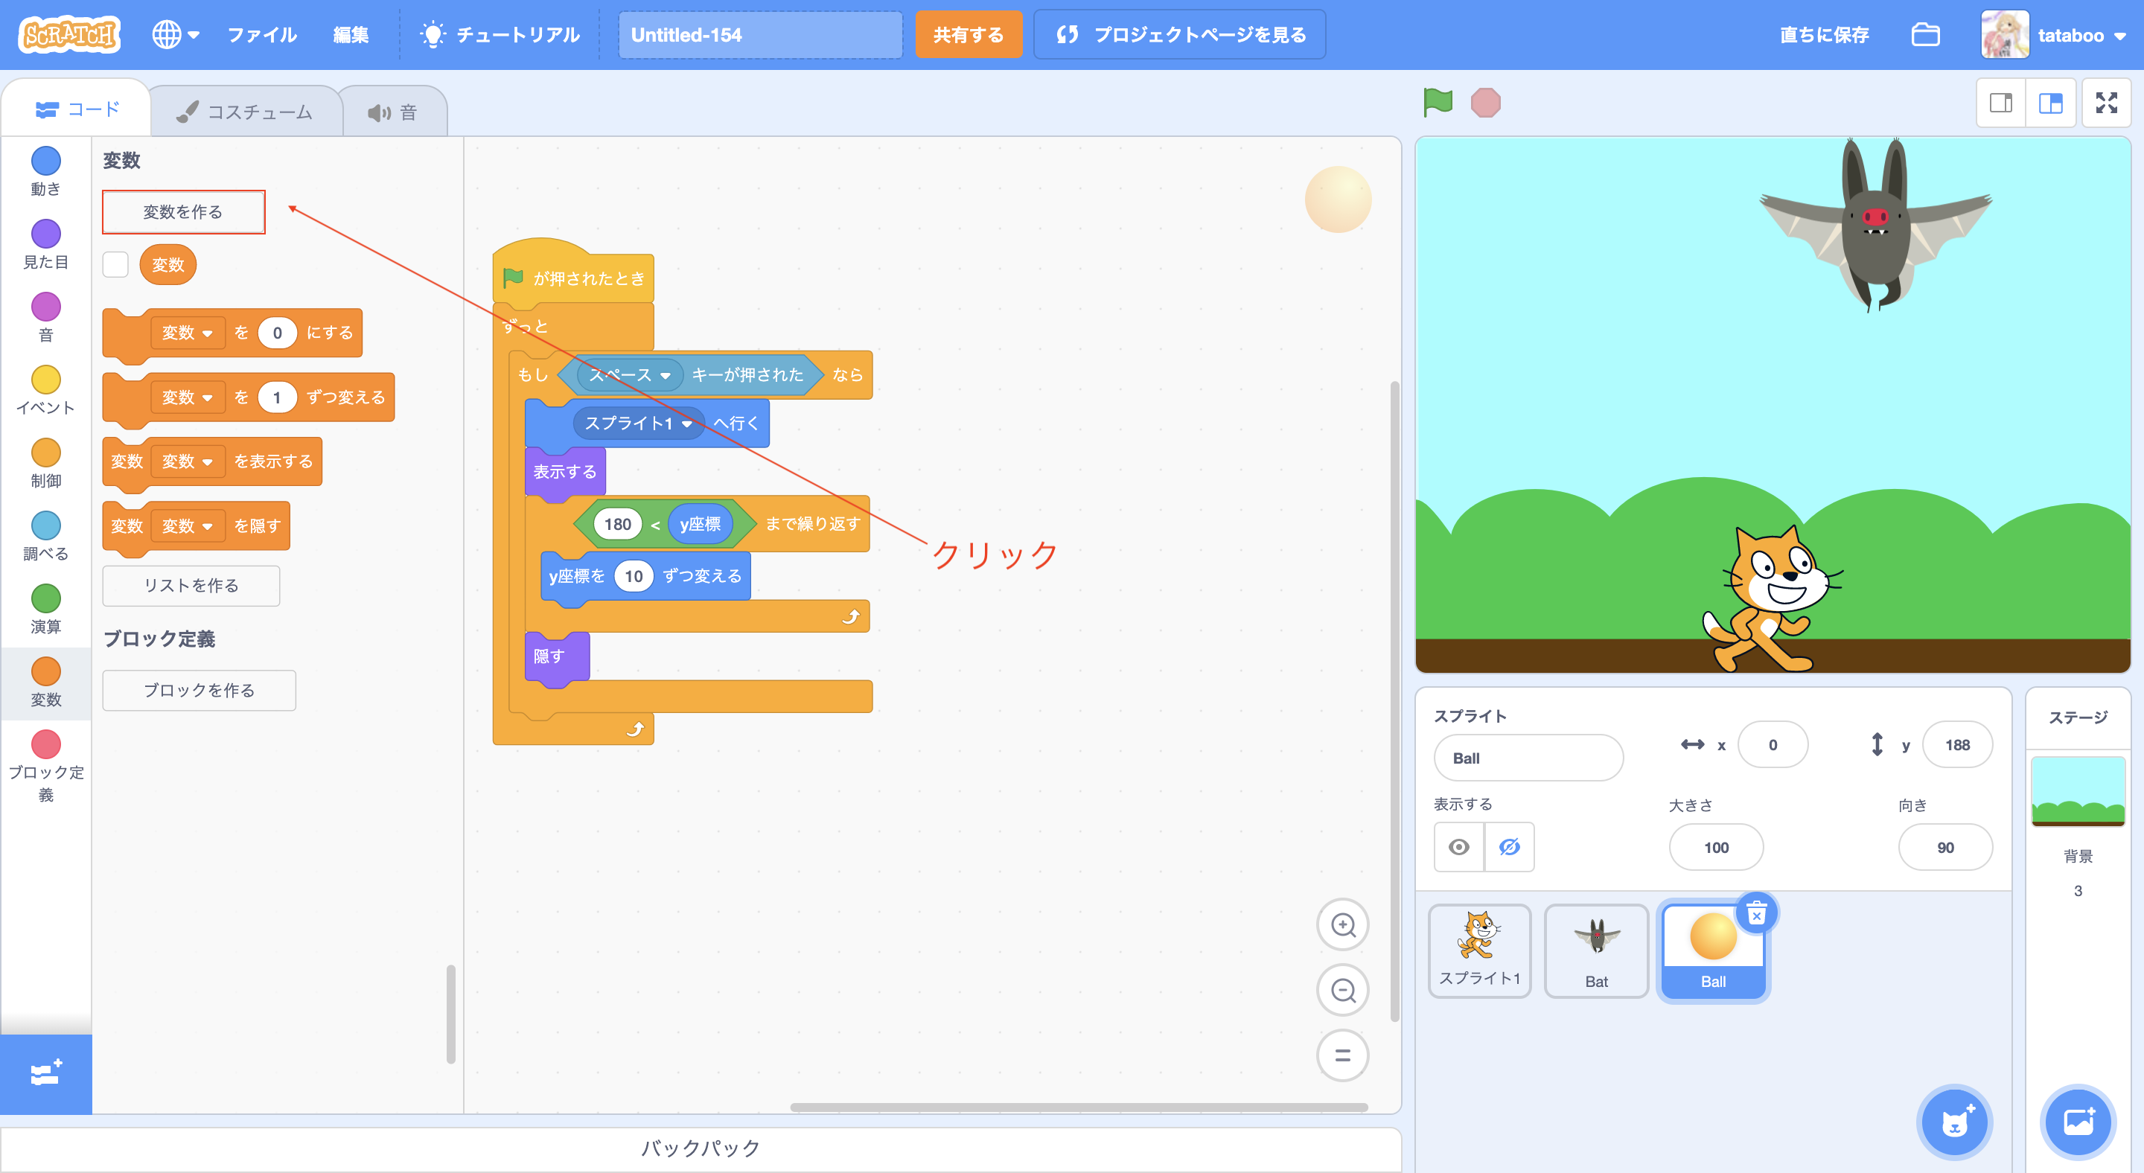The width and height of the screenshot is (2144, 1173).
Task: Hide sprite using crossed-eye icon
Action: (x=1509, y=847)
